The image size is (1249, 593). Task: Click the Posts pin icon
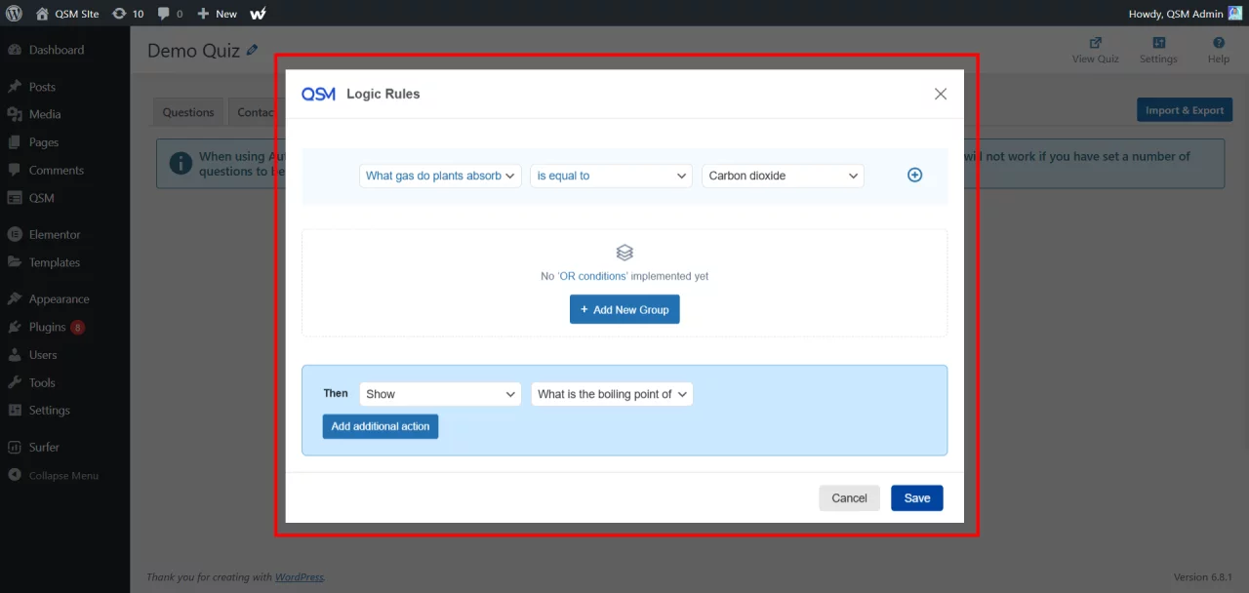15,87
